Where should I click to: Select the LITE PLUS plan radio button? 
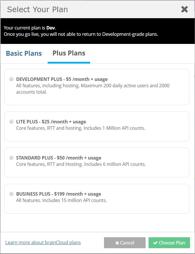pyautogui.click(x=11, y=121)
